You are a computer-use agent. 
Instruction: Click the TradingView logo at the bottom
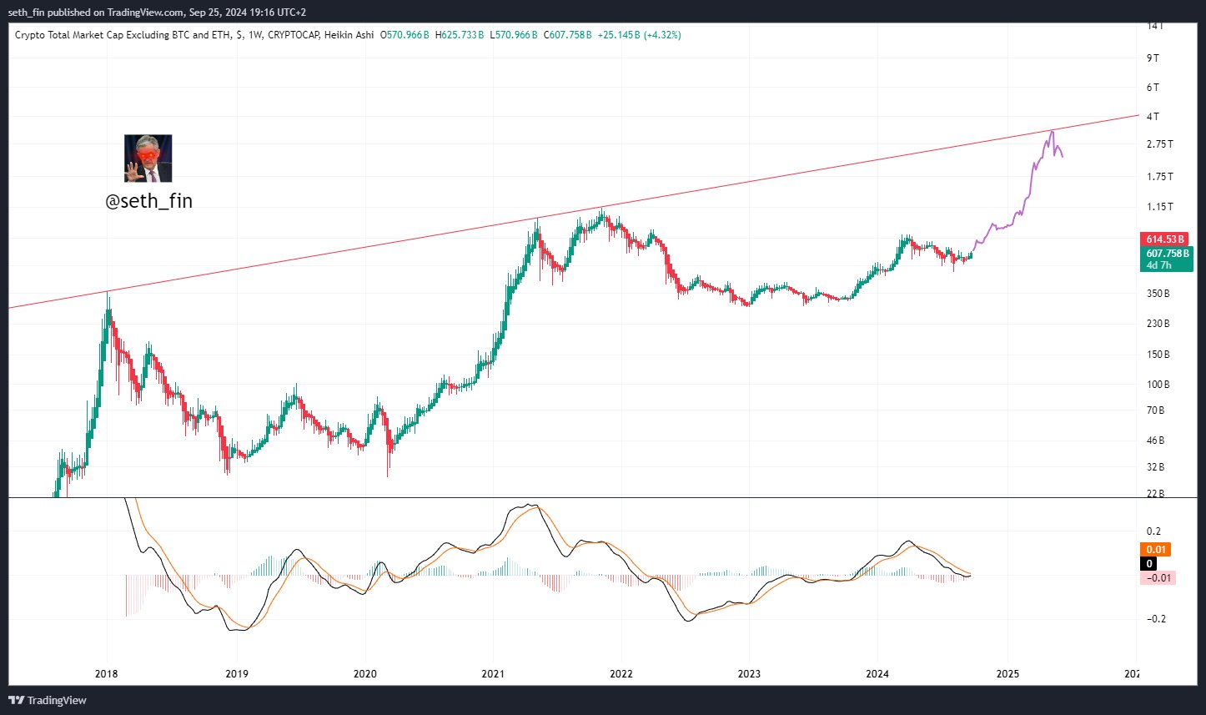[x=48, y=700]
